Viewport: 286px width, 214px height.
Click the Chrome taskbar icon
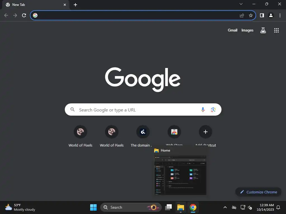click(193, 207)
